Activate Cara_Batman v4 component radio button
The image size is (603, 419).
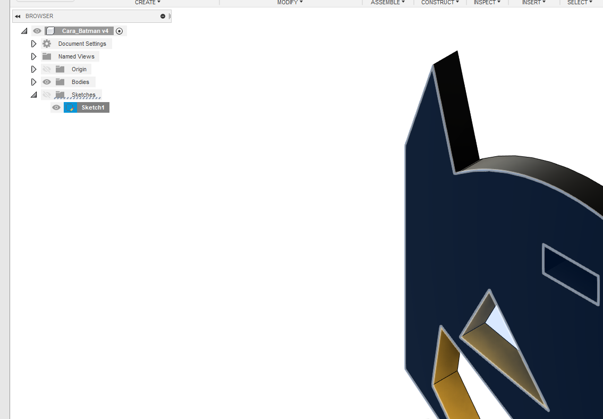[119, 31]
